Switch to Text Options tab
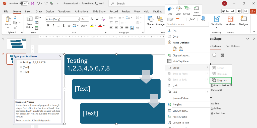This screenshot has height=128, width=257. 233,46
